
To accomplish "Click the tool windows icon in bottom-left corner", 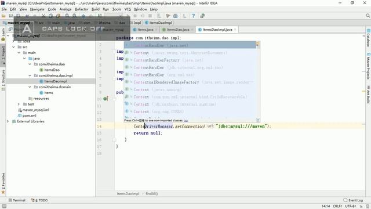I will pyautogui.click(x=4, y=207).
